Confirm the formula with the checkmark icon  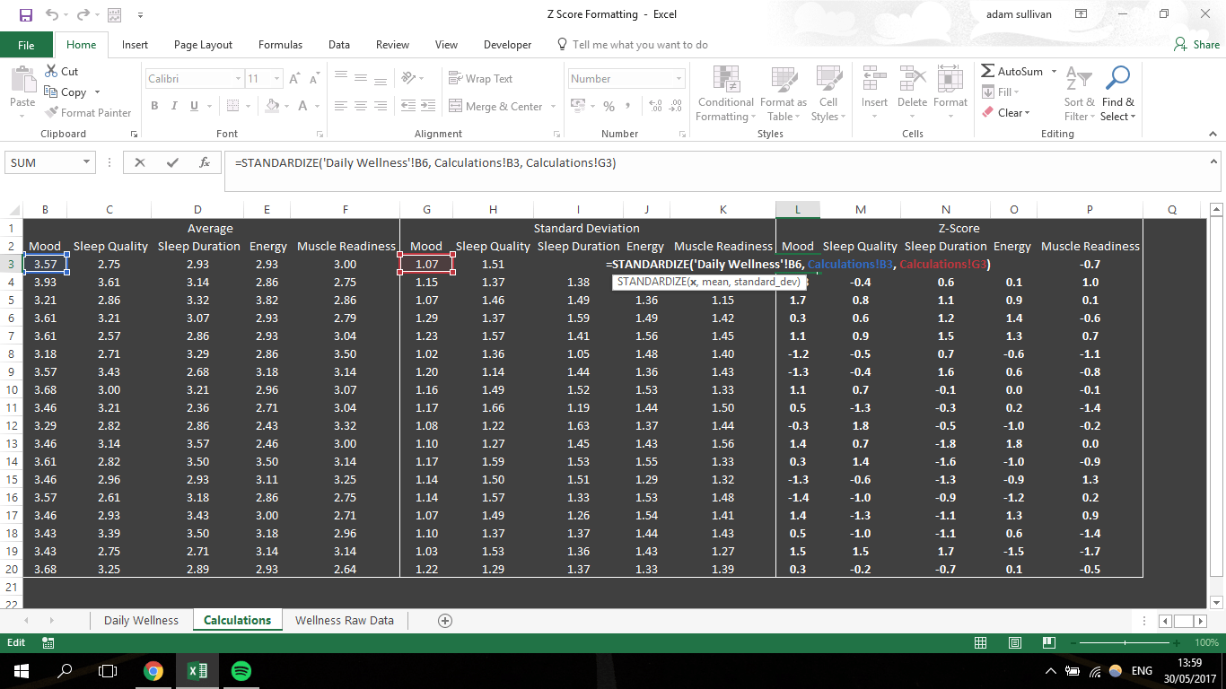(x=171, y=163)
